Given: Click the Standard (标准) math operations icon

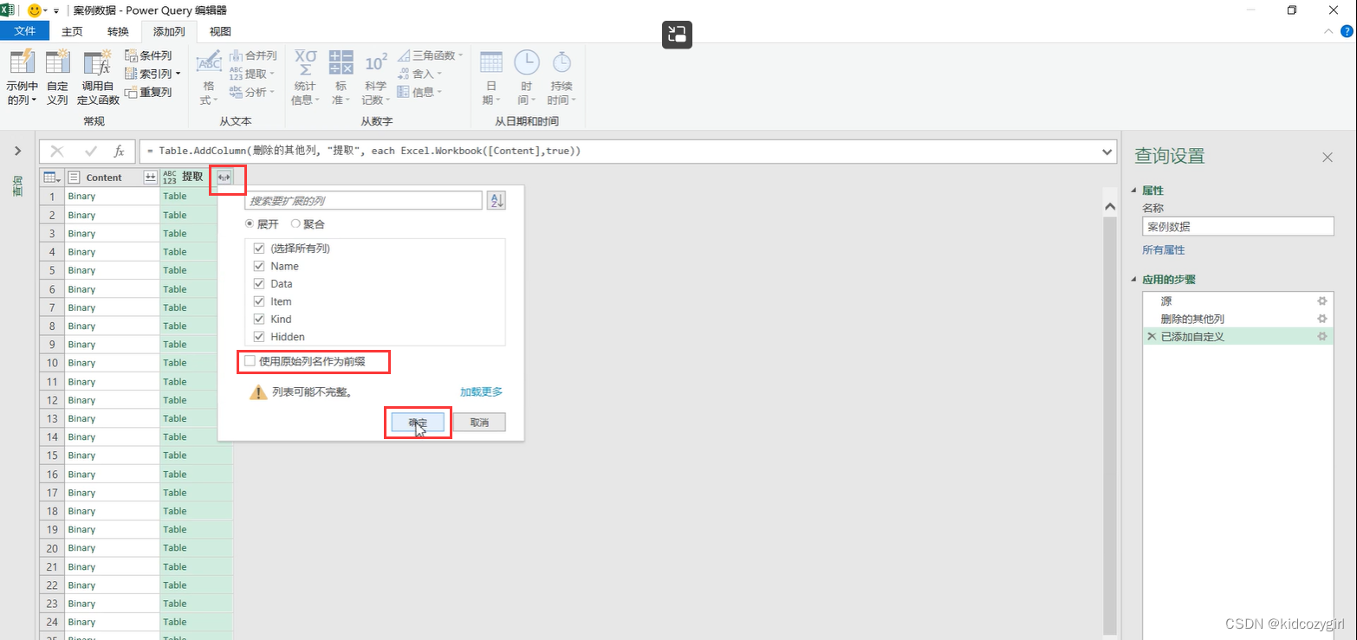Looking at the screenshot, I should 341,62.
